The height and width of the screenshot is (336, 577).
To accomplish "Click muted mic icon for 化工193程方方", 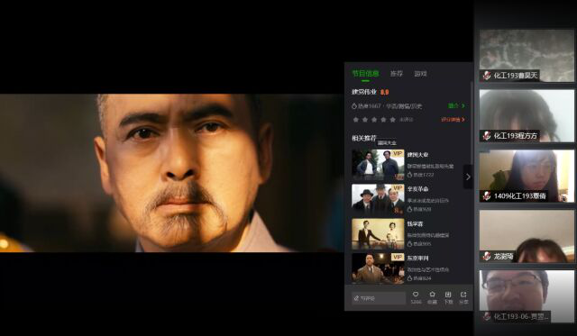I will pos(487,136).
